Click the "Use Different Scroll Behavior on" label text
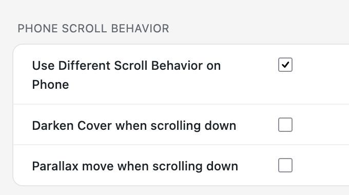Viewport: 349px width, 195px height. [126, 66]
